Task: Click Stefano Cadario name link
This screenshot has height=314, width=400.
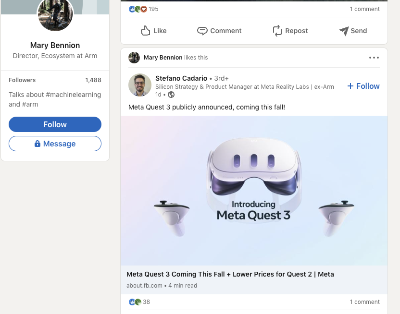Action: [x=181, y=78]
